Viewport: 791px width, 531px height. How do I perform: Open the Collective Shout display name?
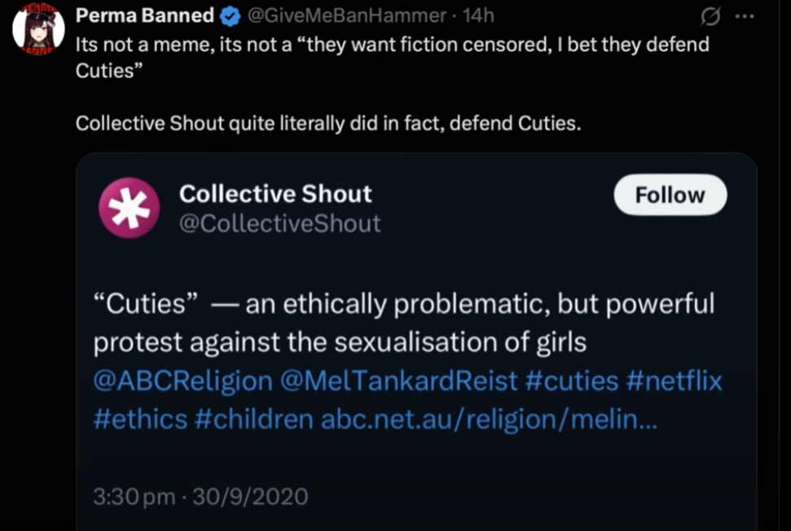pos(275,194)
